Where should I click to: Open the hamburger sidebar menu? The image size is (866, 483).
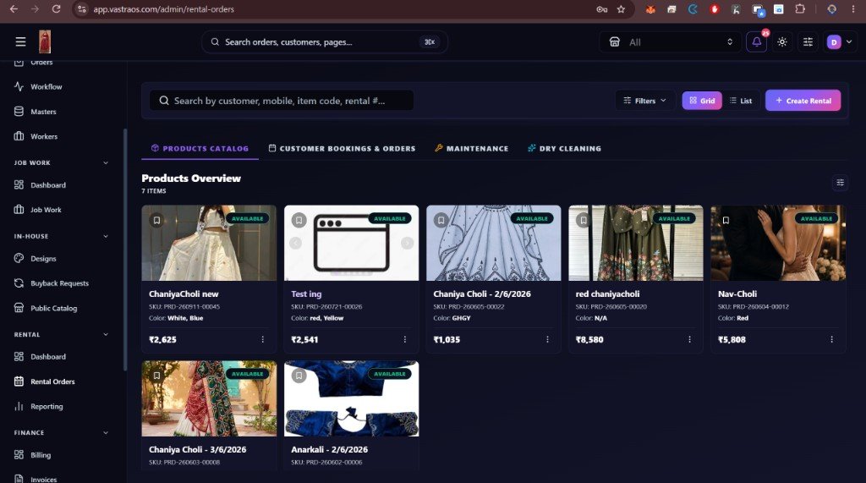pos(20,42)
